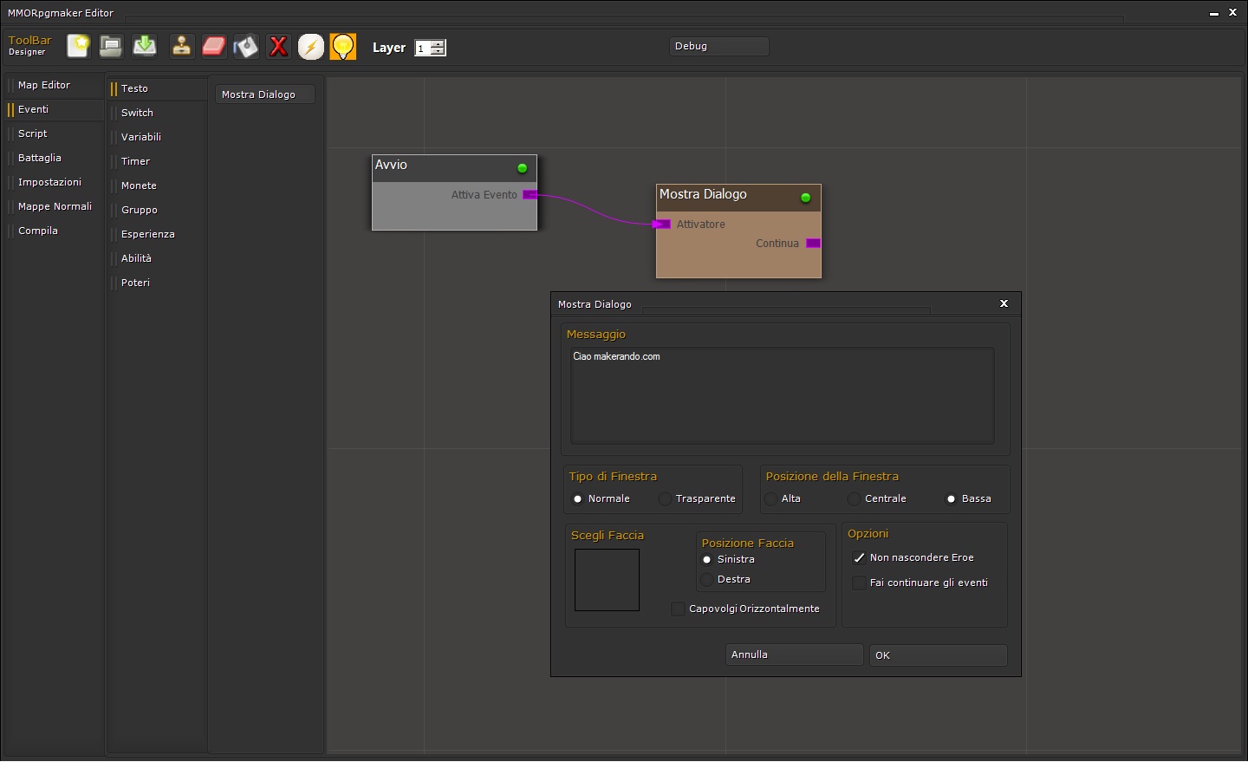Screen dimensions: 1248x762
Task: Open the Compila section
Action: [54, 231]
